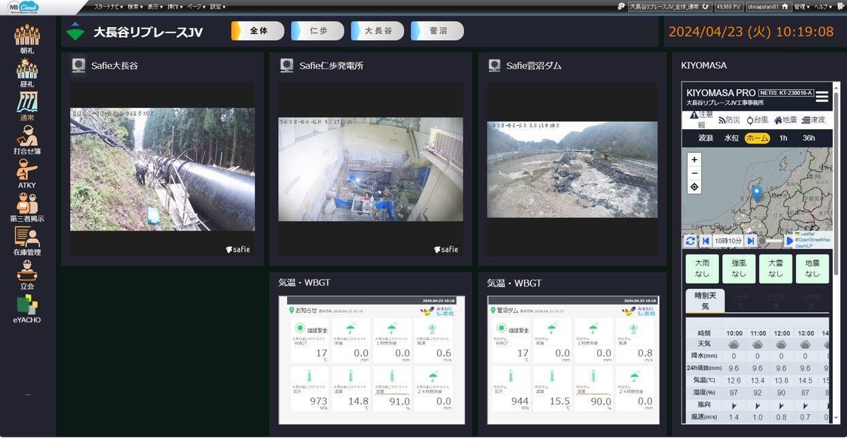Click the geolocation target icon on the map
The height and width of the screenshot is (438, 847).
tap(693, 186)
